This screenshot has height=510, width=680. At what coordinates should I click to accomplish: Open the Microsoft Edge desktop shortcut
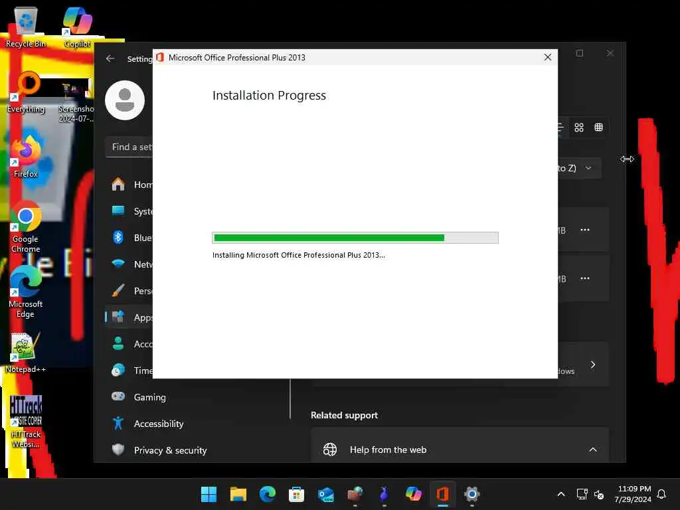point(26,292)
